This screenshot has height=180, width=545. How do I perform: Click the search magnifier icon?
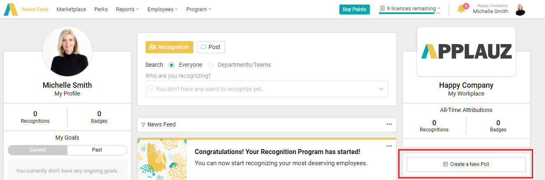(x=151, y=88)
